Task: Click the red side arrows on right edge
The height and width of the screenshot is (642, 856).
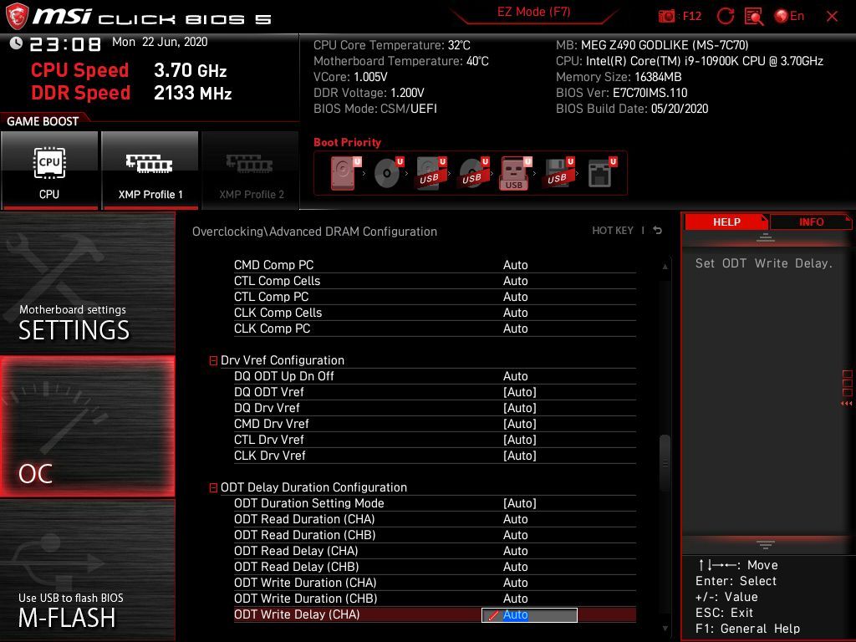Action: 847,404
